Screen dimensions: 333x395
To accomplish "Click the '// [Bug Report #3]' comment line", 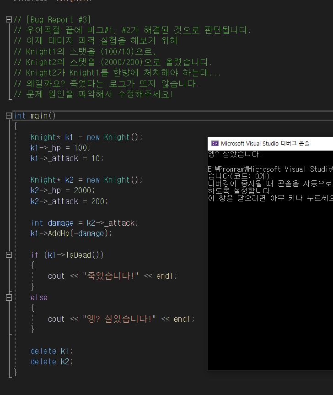I will (x=52, y=20).
